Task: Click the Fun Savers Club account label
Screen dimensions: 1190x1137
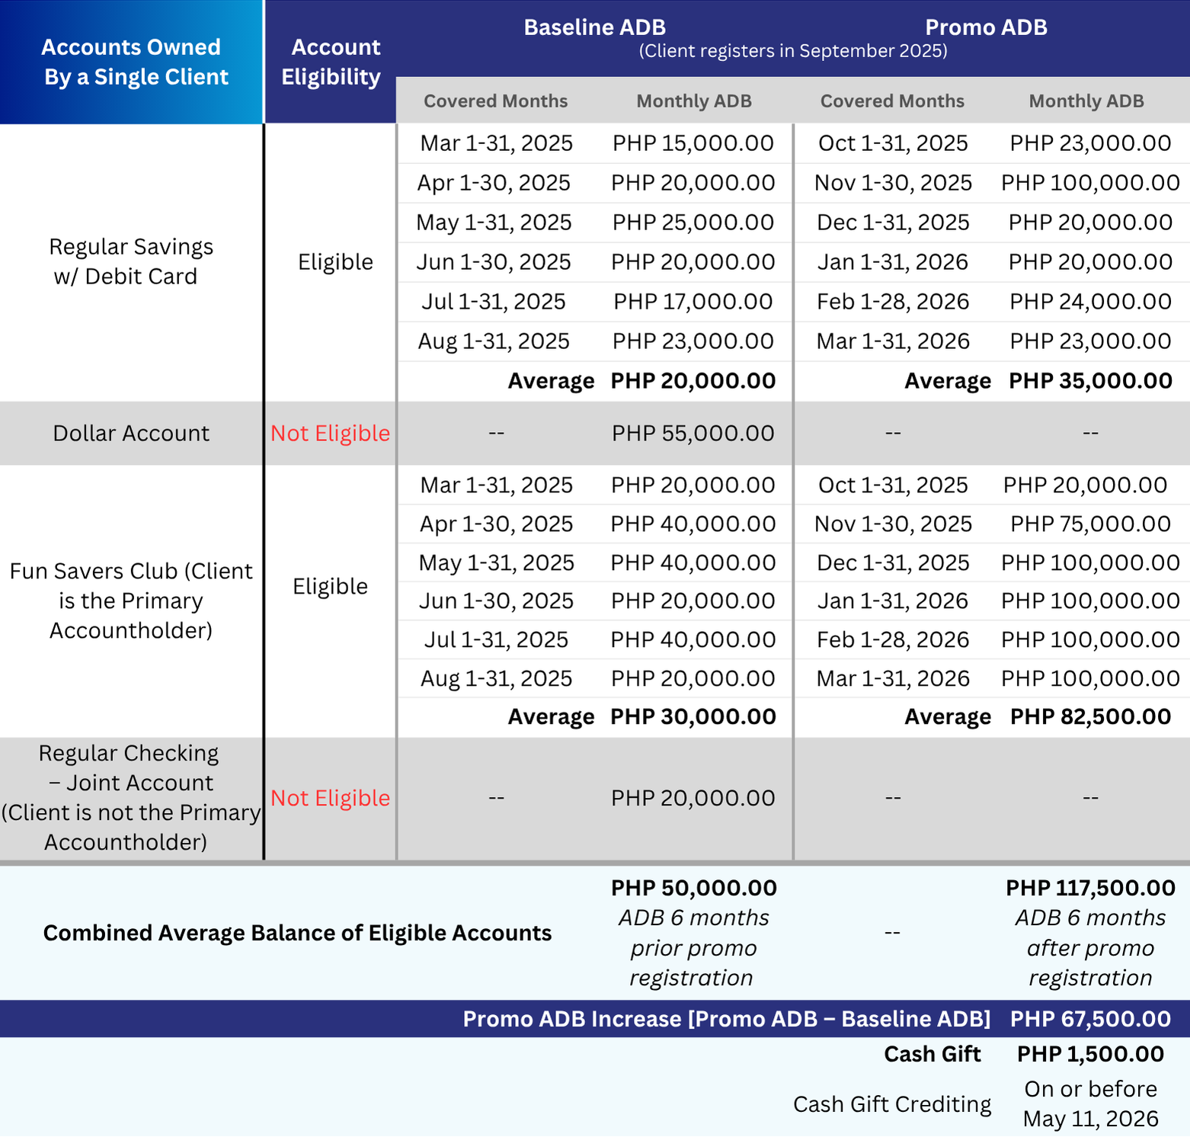Action: pos(131,601)
